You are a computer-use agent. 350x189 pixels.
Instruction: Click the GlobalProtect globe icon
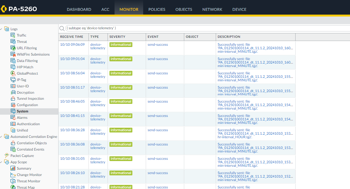pyautogui.click(x=13, y=73)
